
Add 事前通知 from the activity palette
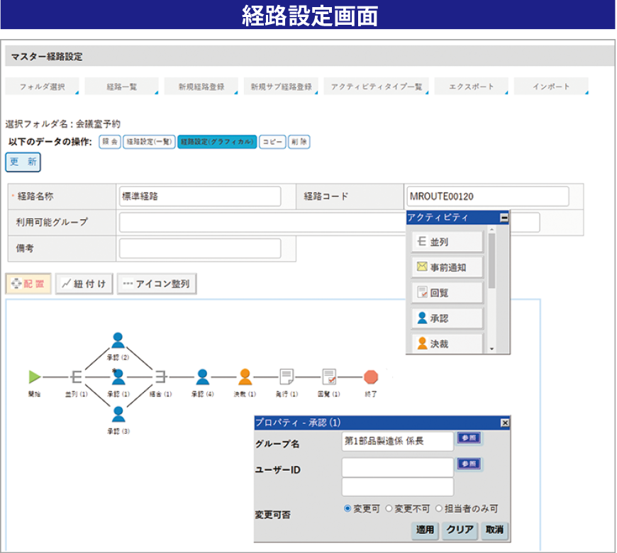pos(447,267)
